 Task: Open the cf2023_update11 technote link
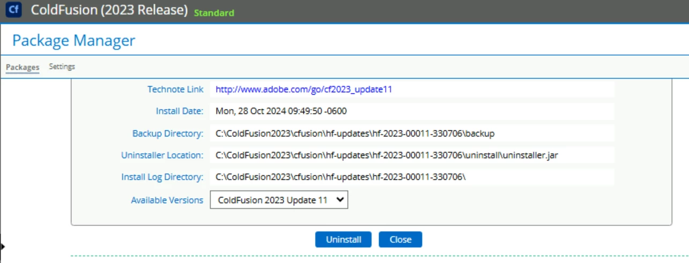click(304, 89)
